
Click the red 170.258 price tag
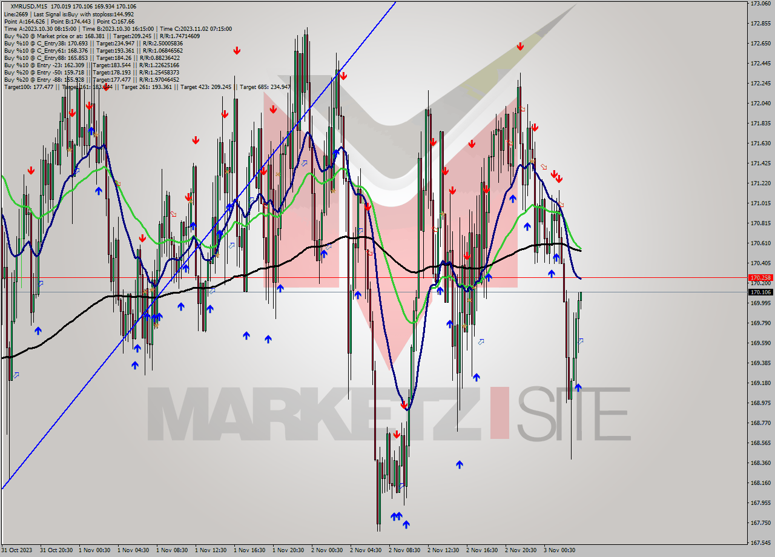(761, 278)
